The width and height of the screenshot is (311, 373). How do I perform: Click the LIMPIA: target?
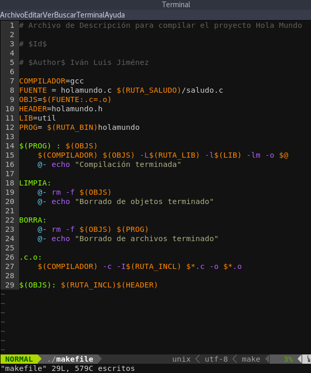tap(35, 183)
